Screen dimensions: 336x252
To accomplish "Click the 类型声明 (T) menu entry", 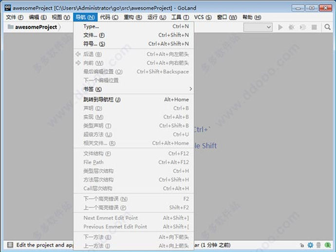I will [134, 126].
